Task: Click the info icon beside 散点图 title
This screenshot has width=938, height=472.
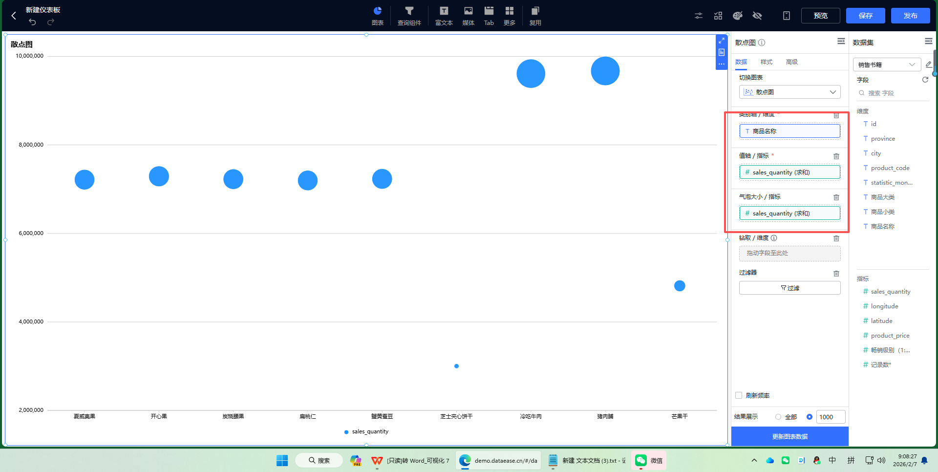Action: click(x=762, y=43)
